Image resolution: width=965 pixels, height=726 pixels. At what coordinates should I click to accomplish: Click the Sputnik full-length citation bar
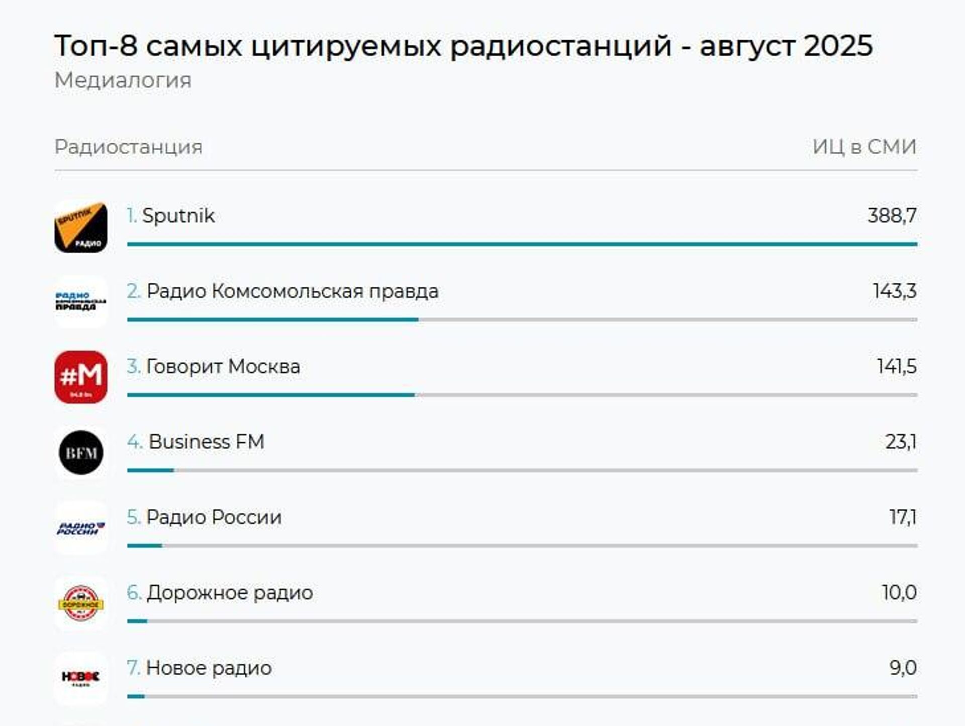tap(522, 244)
